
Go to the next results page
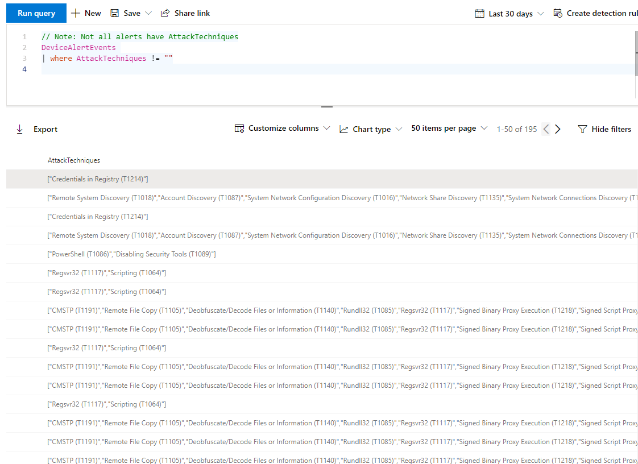(558, 129)
